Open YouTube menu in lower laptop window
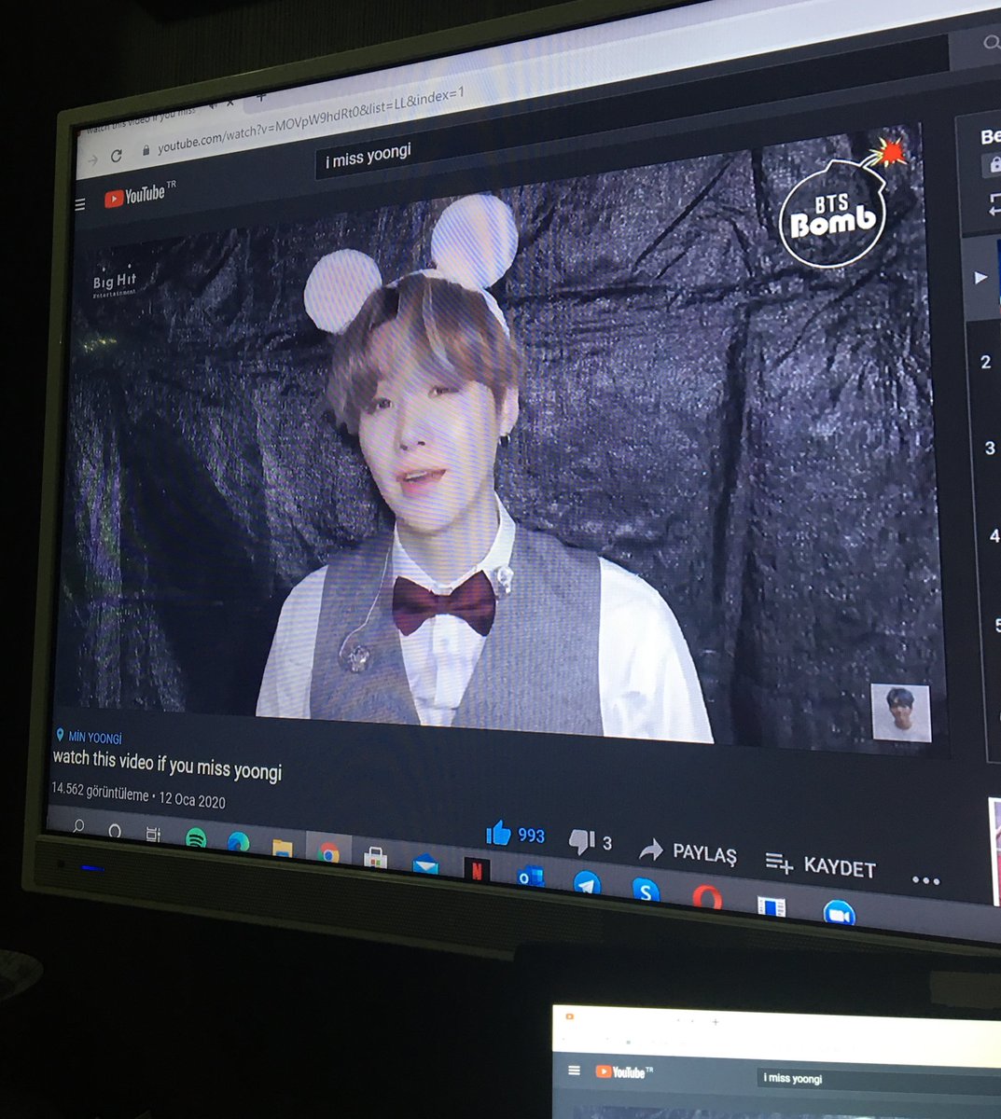 pos(574,1070)
